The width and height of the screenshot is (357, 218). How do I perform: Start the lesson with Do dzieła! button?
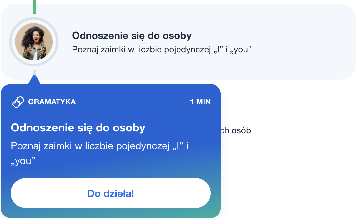pos(111,193)
